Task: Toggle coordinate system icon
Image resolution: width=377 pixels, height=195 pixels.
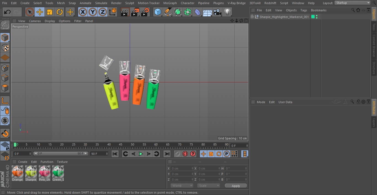Action: [x=113, y=12]
